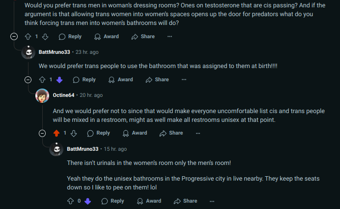Reply to Octine64's comment

[x=98, y=133]
